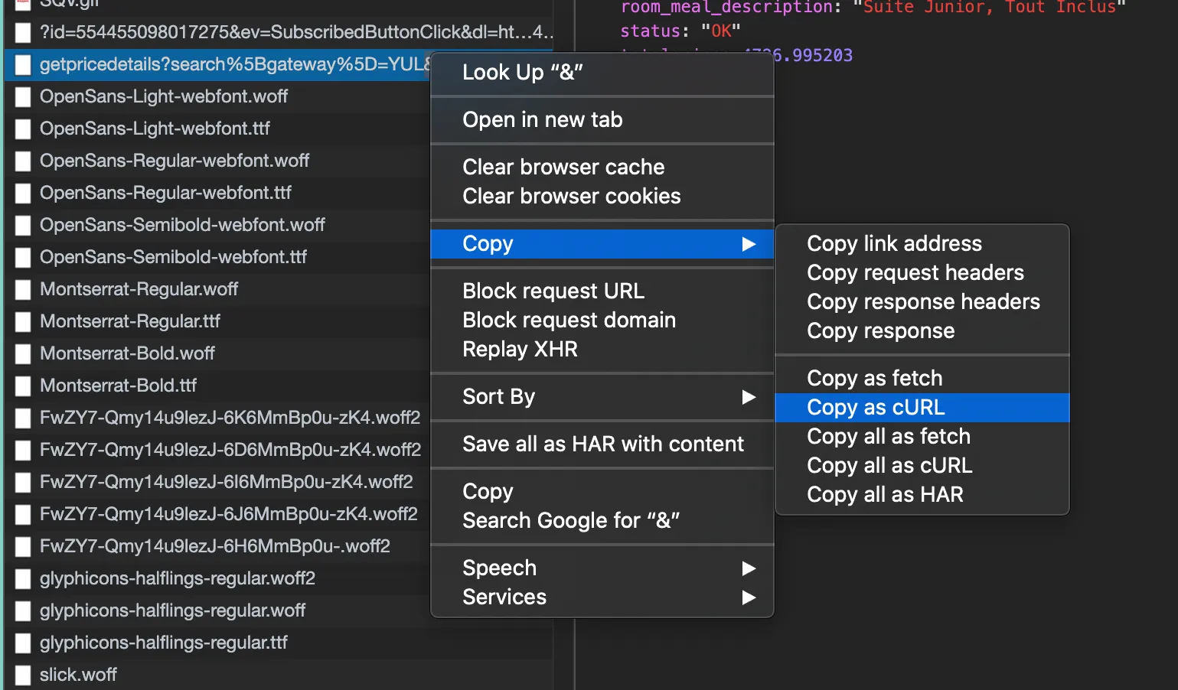
Task: Select FwZY7-Qmy14u9lezJ-6H6MmBp0u-.woff2 row
Action: pyautogui.click(x=218, y=547)
